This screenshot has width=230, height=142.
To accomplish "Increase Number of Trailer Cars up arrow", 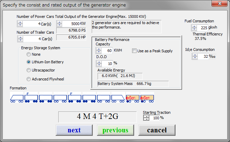I will coord(20,37).
